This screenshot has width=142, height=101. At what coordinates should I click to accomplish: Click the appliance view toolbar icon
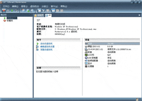point(57,11)
